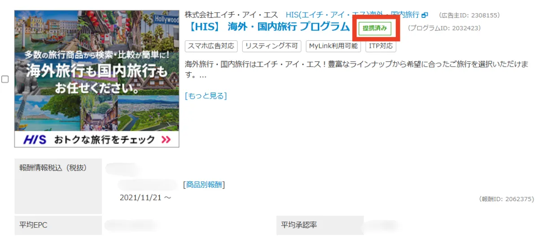This screenshot has height=241, width=538.
Task: Open 商品別報酬 link
Action: pos(204,184)
